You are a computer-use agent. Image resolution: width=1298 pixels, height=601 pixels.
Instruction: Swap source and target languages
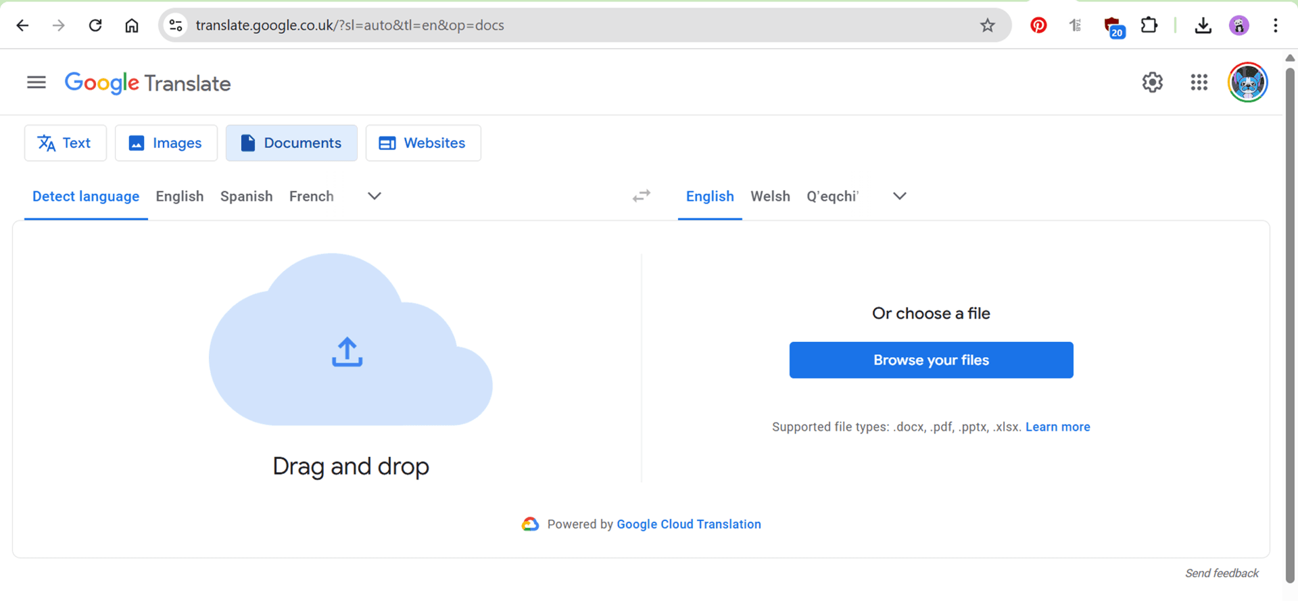point(642,196)
